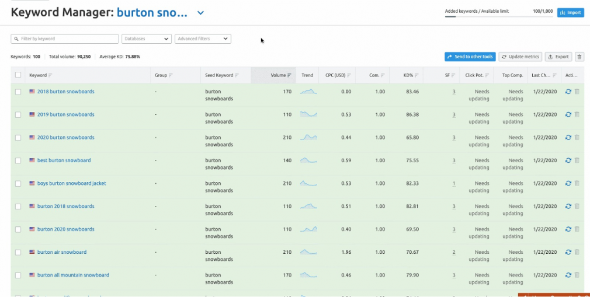
Task: Check the box for 2019 burton snowboards
Action: (x=18, y=115)
